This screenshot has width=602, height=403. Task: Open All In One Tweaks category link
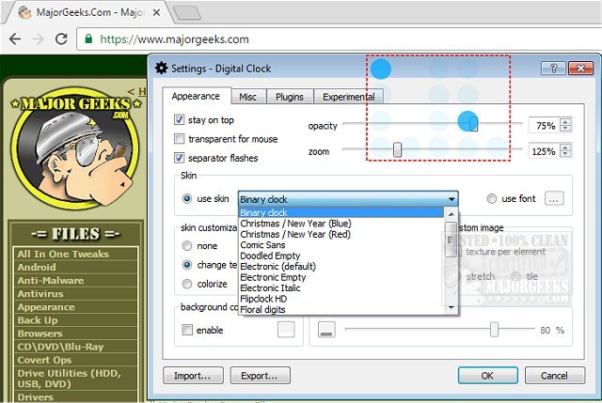pyautogui.click(x=63, y=254)
